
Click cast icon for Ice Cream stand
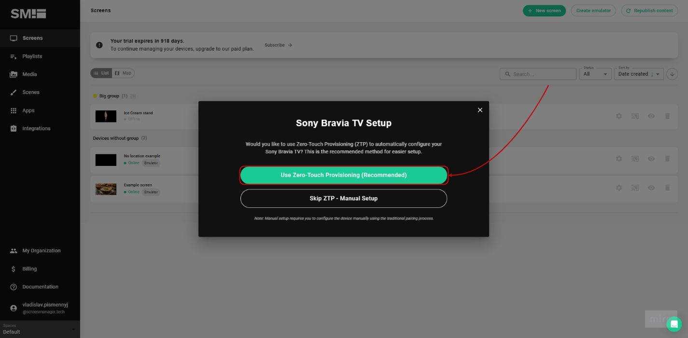click(635, 116)
